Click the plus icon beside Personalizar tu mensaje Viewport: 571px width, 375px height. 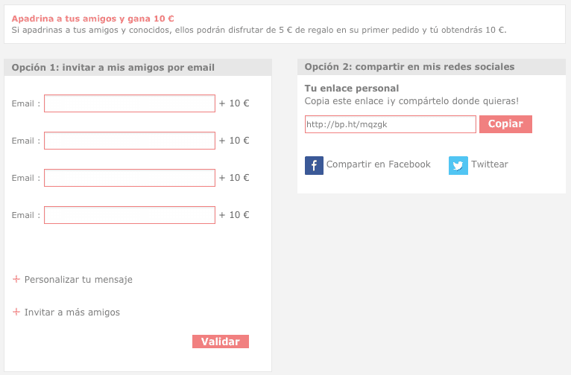(16, 279)
